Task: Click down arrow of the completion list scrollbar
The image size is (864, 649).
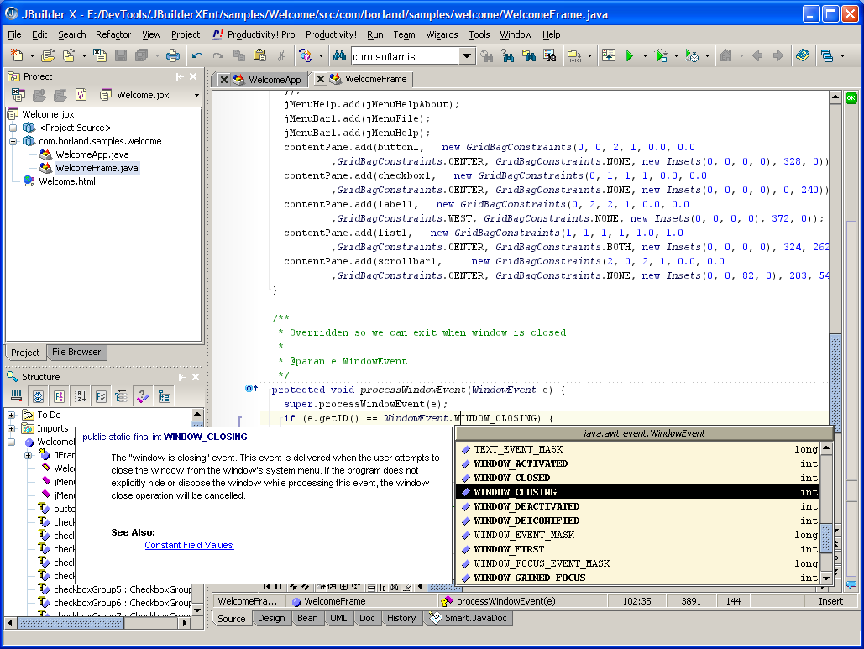Action: [826, 578]
